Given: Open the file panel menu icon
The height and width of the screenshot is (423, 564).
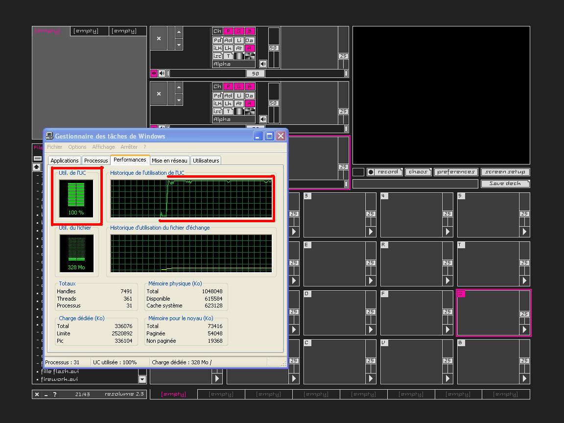Looking at the screenshot, I should coord(37,158).
